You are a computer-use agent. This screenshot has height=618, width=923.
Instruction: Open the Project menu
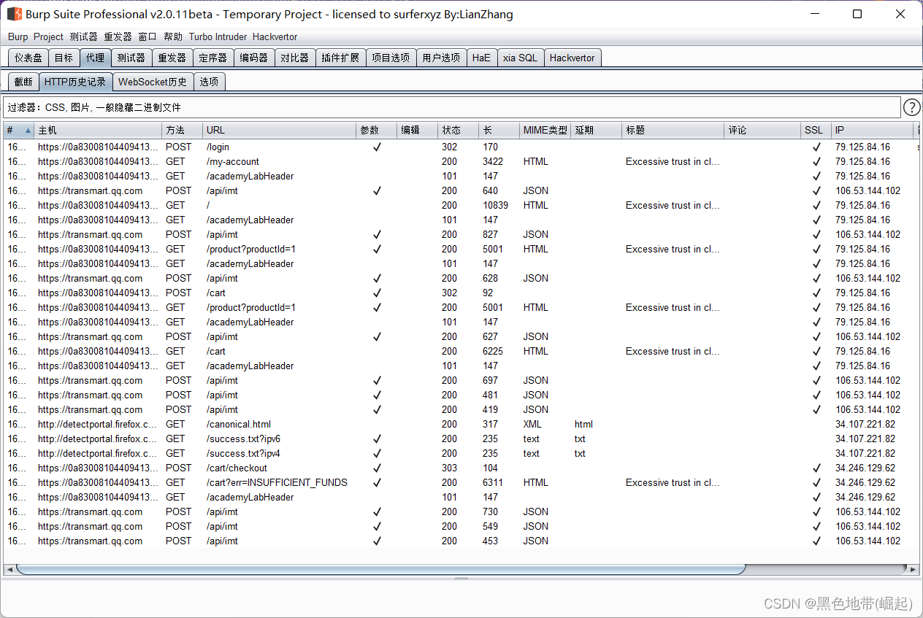(48, 36)
